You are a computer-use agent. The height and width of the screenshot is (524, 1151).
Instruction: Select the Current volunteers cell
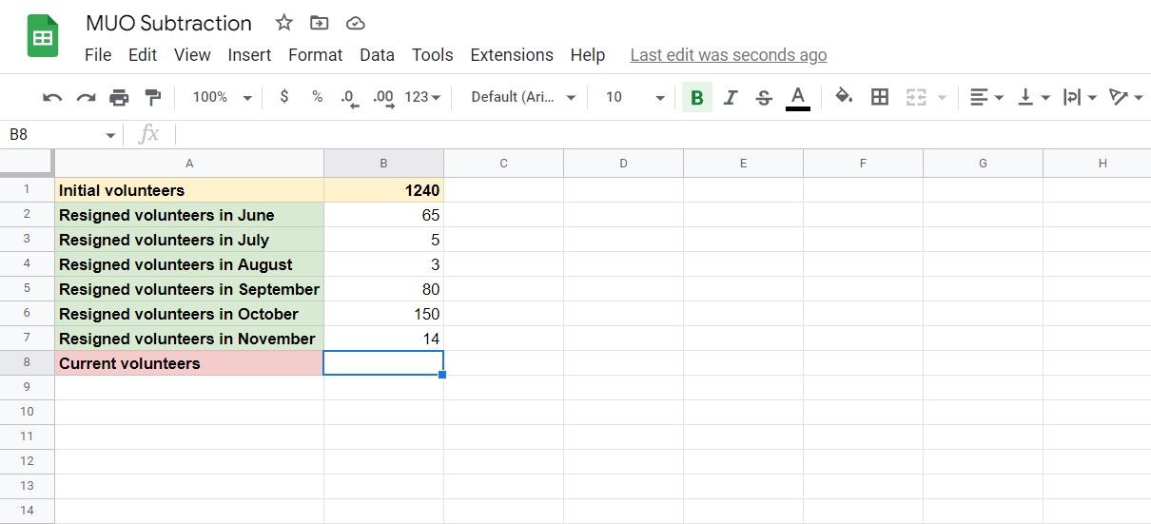point(189,363)
